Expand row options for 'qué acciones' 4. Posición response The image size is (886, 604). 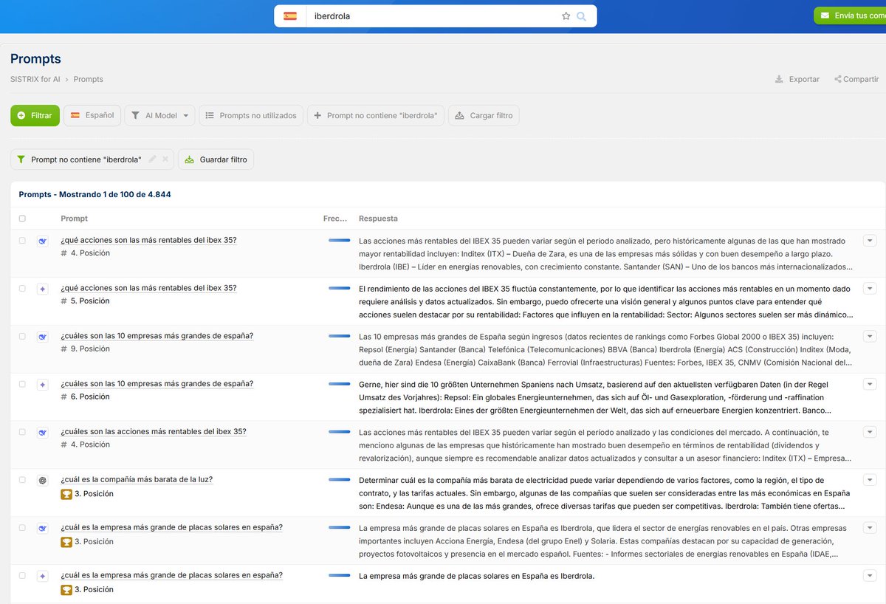(x=870, y=241)
